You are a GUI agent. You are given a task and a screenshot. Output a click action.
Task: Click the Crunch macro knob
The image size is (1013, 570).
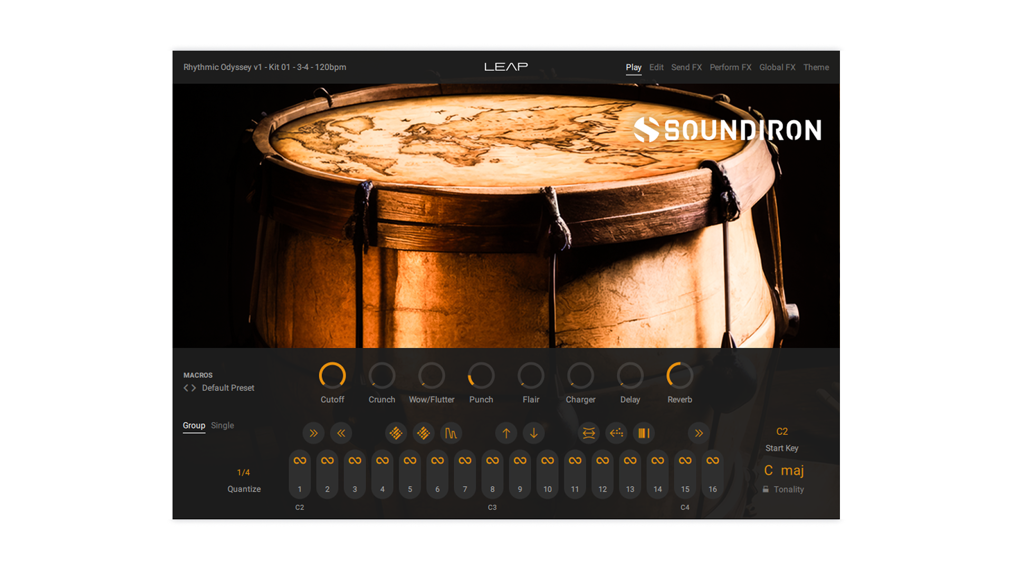(x=382, y=376)
